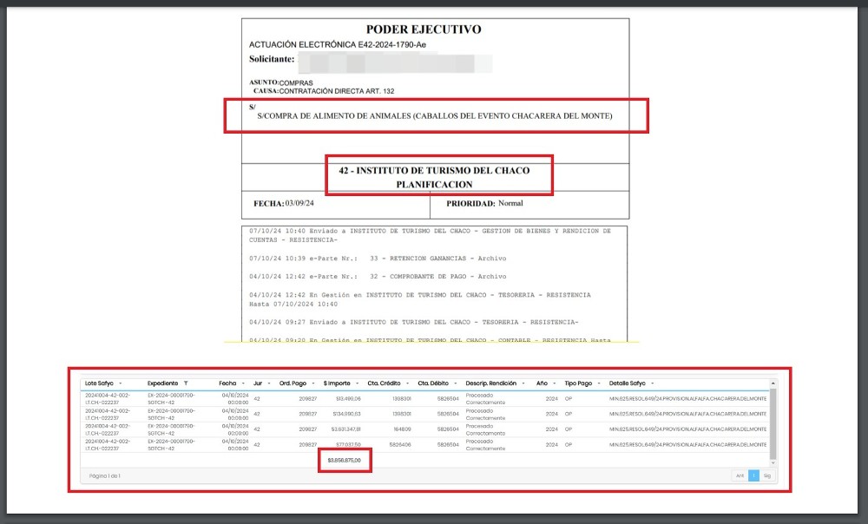Open the Cta. Débito column dropdown arrow

click(x=456, y=383)
